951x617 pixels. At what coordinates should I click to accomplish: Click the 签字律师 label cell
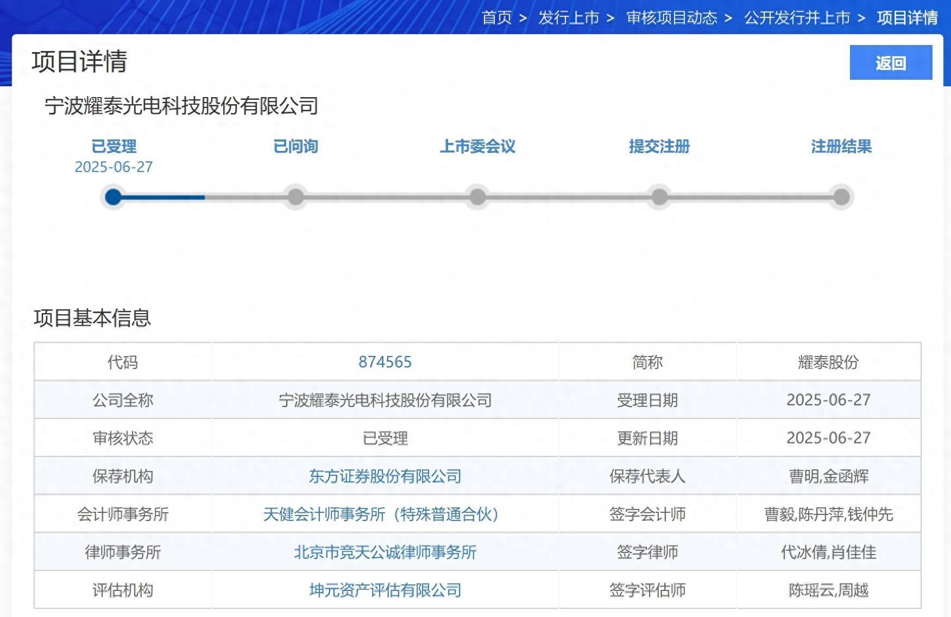coord(647,552)
